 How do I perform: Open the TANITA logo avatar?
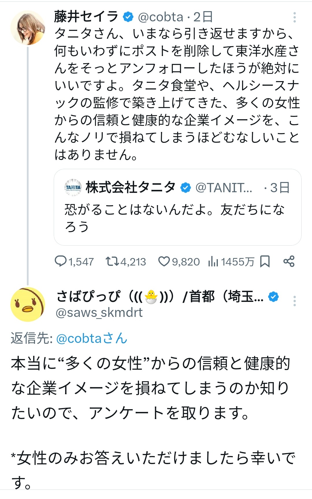(x=73, y=188)
